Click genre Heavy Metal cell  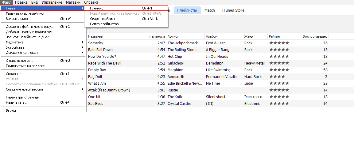point(255,63)
